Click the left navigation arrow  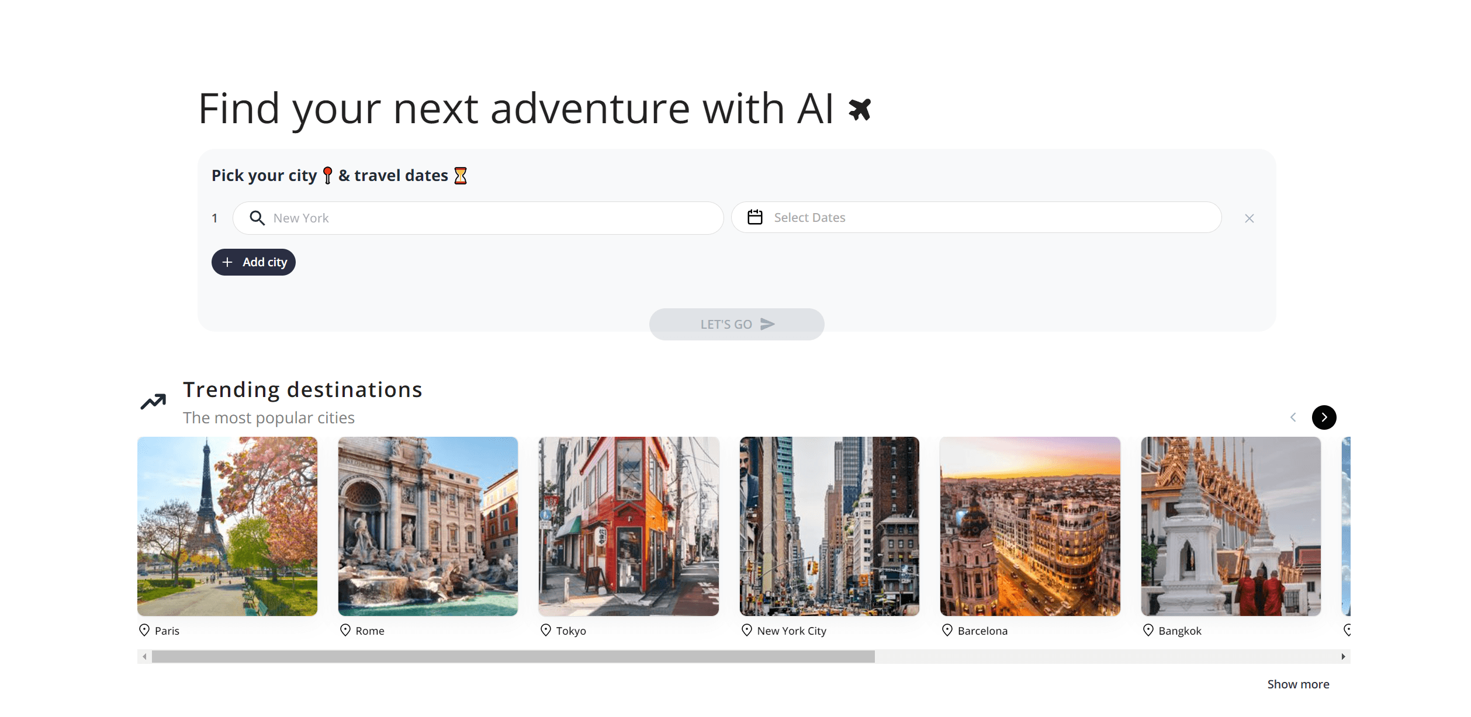1293,417
